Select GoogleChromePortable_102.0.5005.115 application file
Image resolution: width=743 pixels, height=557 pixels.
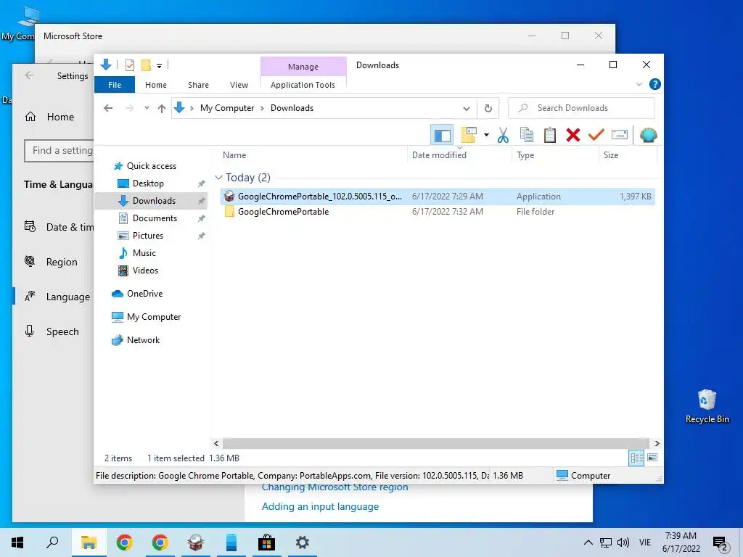[437, 197]
